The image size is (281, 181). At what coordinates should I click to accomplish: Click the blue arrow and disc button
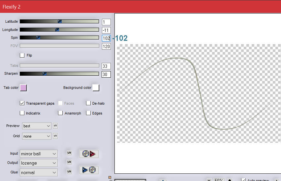[x=89, y=170]
